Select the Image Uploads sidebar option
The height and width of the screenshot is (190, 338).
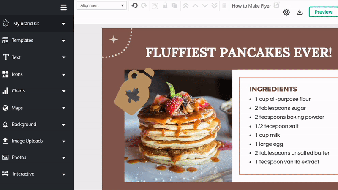pyautogui.click(x=27, y=141)
